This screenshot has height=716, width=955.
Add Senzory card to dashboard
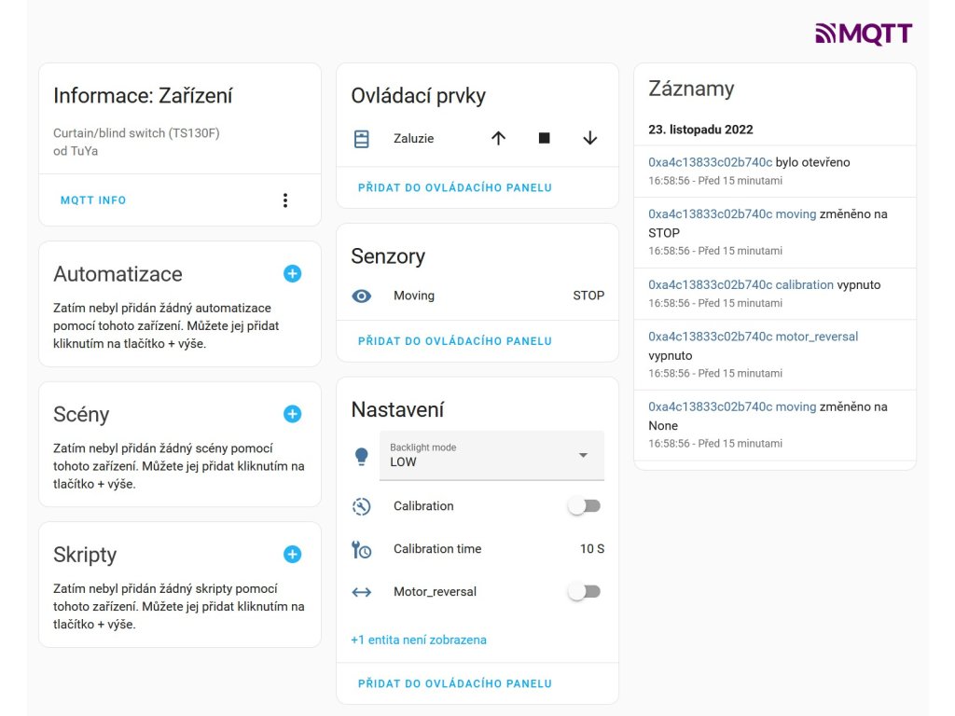(455, 341)
